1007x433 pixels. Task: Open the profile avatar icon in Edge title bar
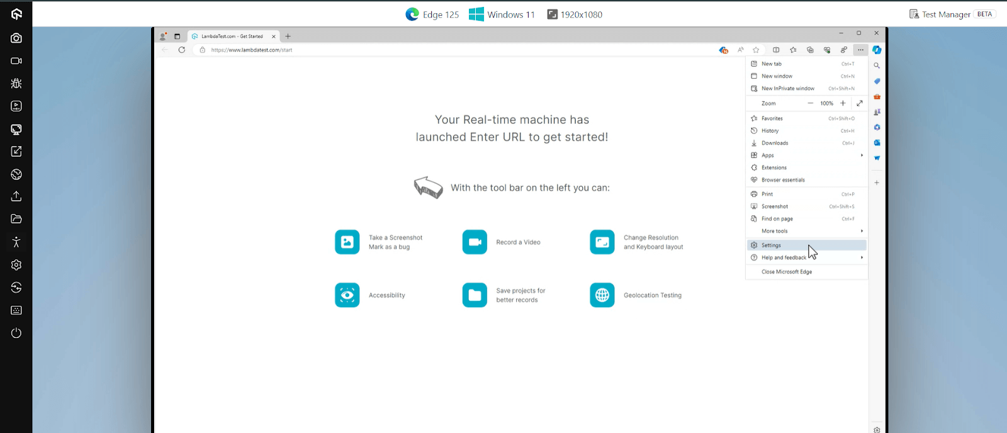(163, 37)
